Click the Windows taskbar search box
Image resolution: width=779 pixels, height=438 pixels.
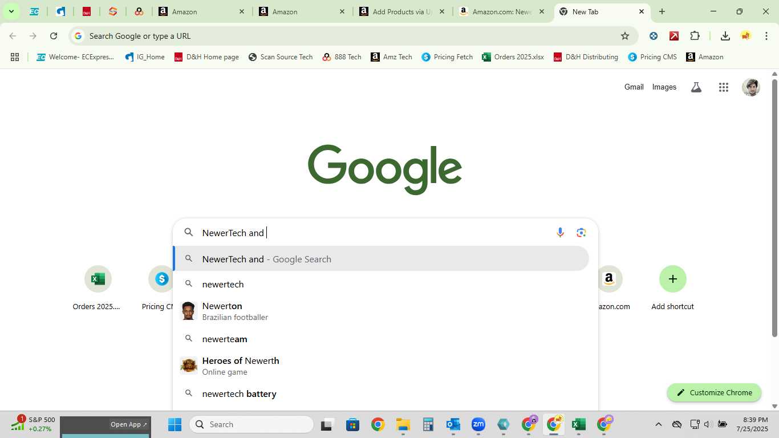pyautogui.click(x=251, y=424)
